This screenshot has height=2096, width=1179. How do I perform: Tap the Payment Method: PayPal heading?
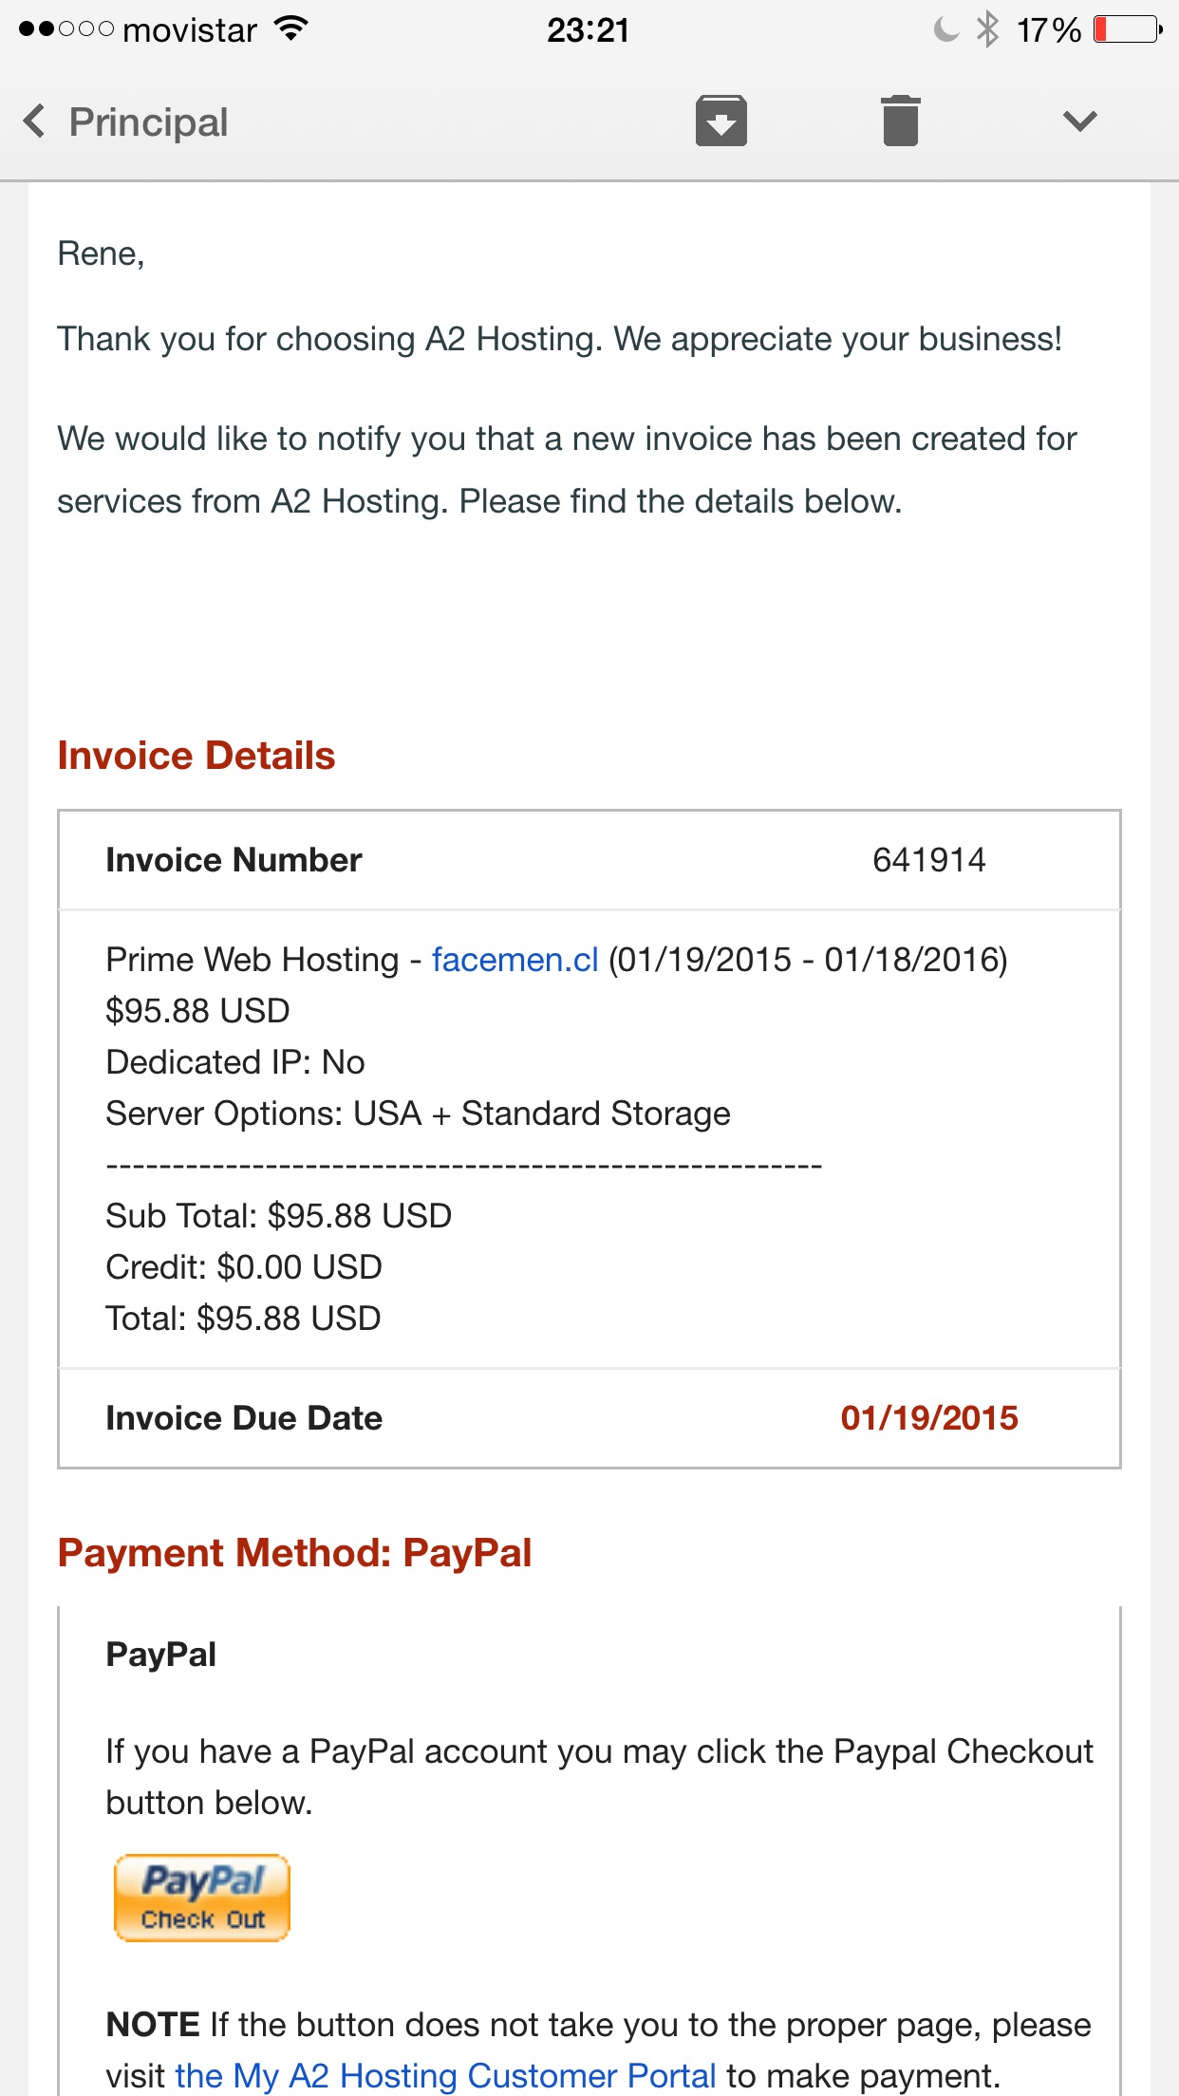(294, 1553)
